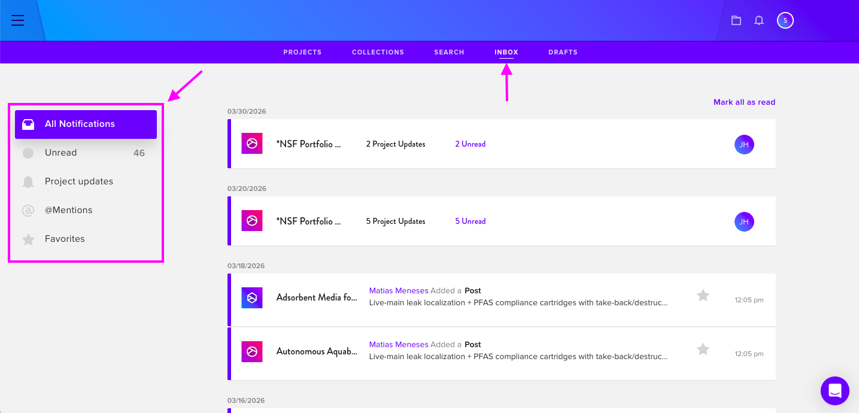
Task: Click the notification bell in header
Action: point(759,20)
